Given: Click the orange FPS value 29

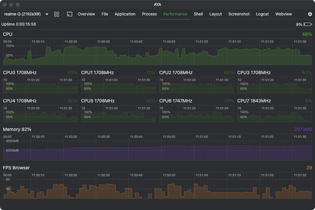Looking at the screenshot, I should [309, 168].
